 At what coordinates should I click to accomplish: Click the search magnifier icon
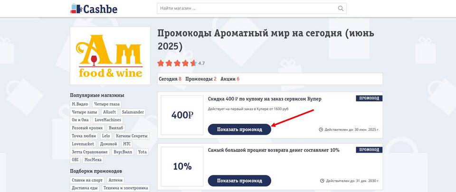(341, 9)
